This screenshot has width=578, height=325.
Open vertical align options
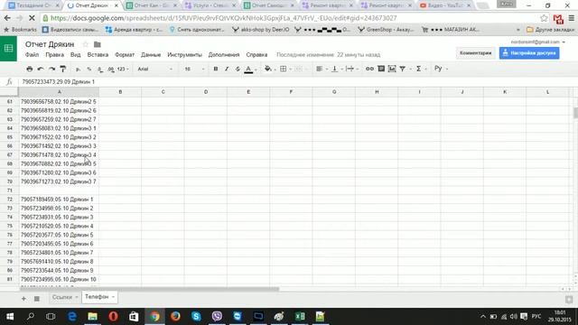tap(335, 69)
